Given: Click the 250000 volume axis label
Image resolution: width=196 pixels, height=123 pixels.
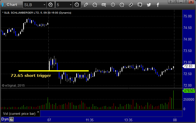Looking at the screenshot, I should click(189, 99).
